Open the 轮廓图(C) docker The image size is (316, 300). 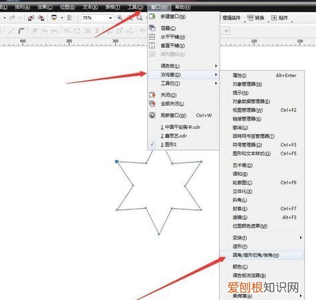[x=262, y=183]
